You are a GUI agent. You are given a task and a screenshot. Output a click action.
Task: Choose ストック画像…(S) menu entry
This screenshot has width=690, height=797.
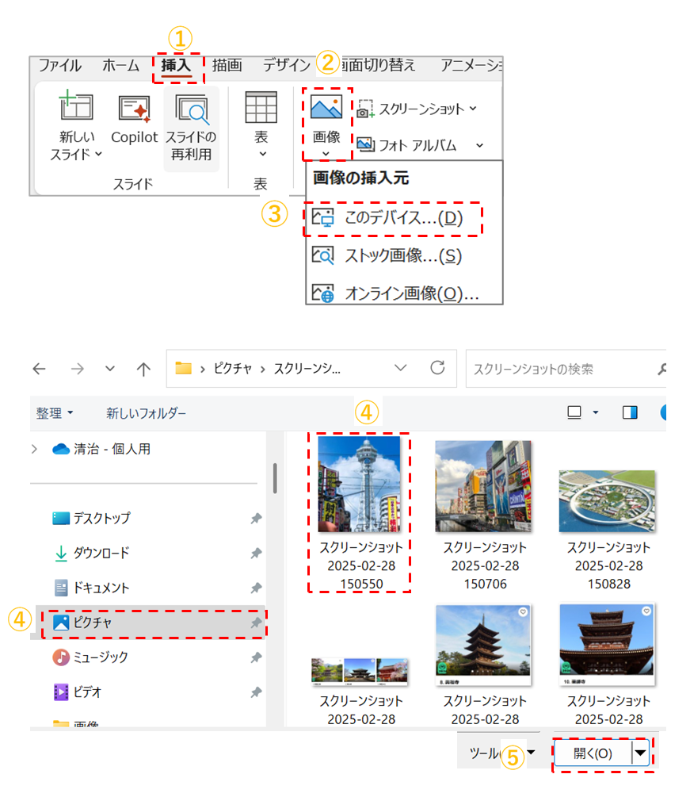click(x=394, y=255)
